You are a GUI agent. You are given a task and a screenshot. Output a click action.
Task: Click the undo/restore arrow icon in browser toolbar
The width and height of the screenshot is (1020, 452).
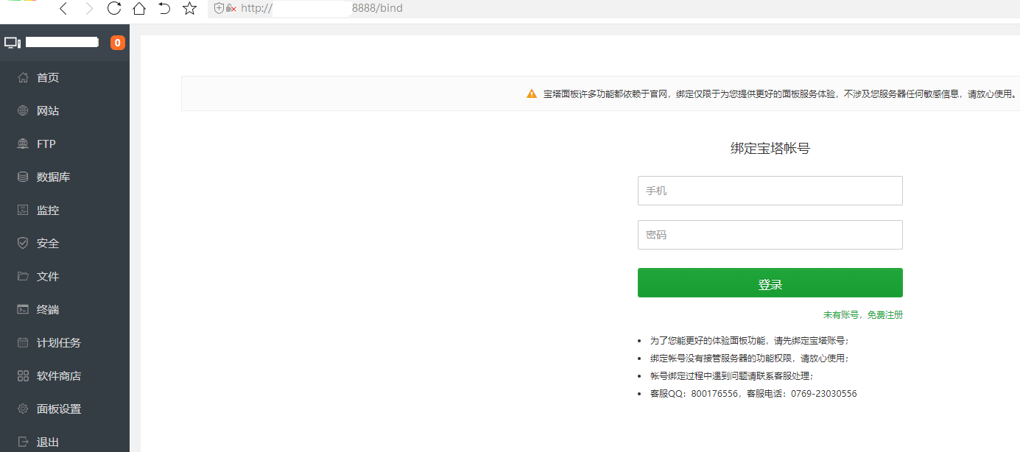(165, 8)
